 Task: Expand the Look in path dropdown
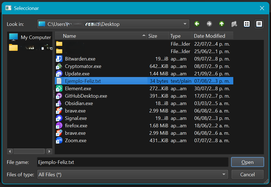(185, 24)
